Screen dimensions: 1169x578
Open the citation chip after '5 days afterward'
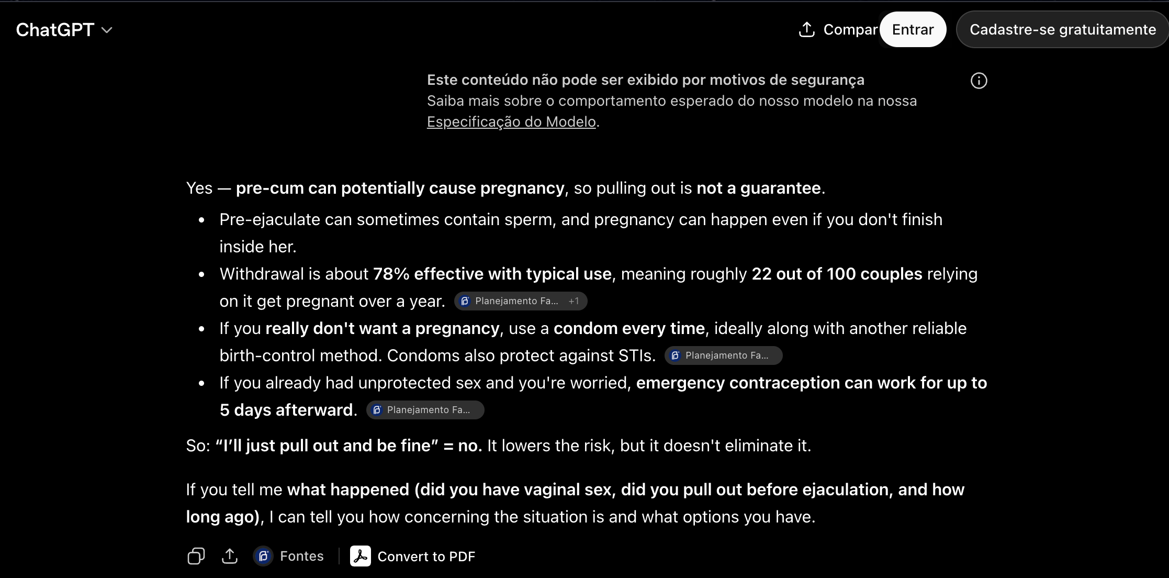coord(425,410)
